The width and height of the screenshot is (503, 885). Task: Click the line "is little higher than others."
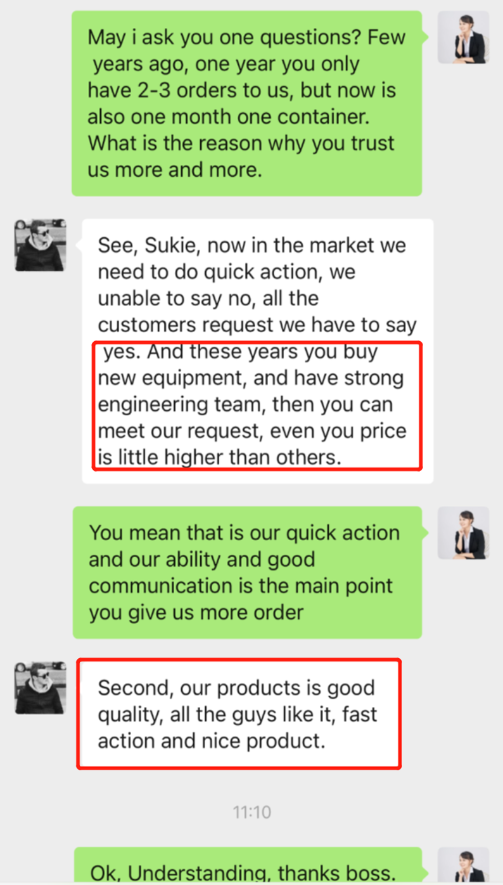coord(219,458)
